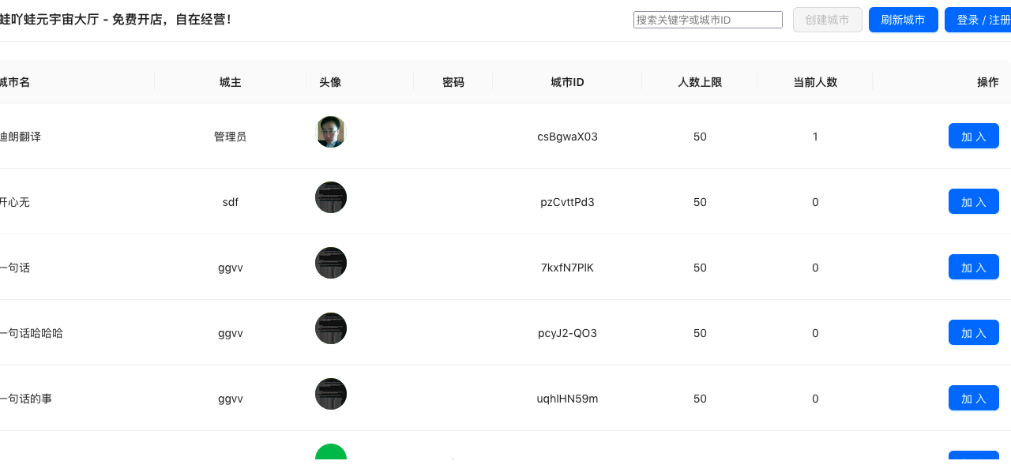The image size is (1011, 472).
Task: Click the avatar in the 一句话的事 row
Action: [331, 394]
